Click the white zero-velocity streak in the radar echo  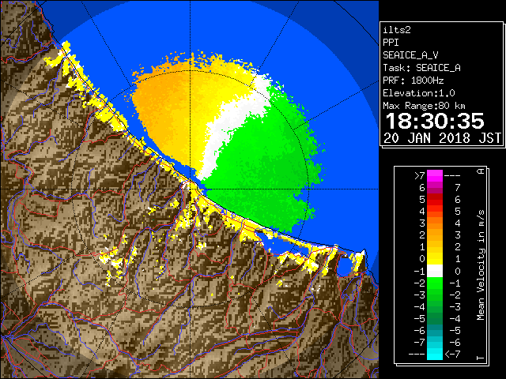tap(223, 129)
